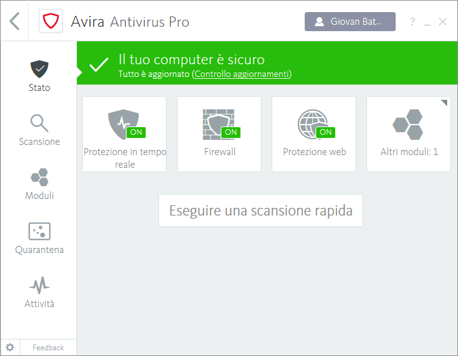This screenshot has height=356, width=458.
Task: Click the Feedback link at the bottom
Action: (48, 348)
